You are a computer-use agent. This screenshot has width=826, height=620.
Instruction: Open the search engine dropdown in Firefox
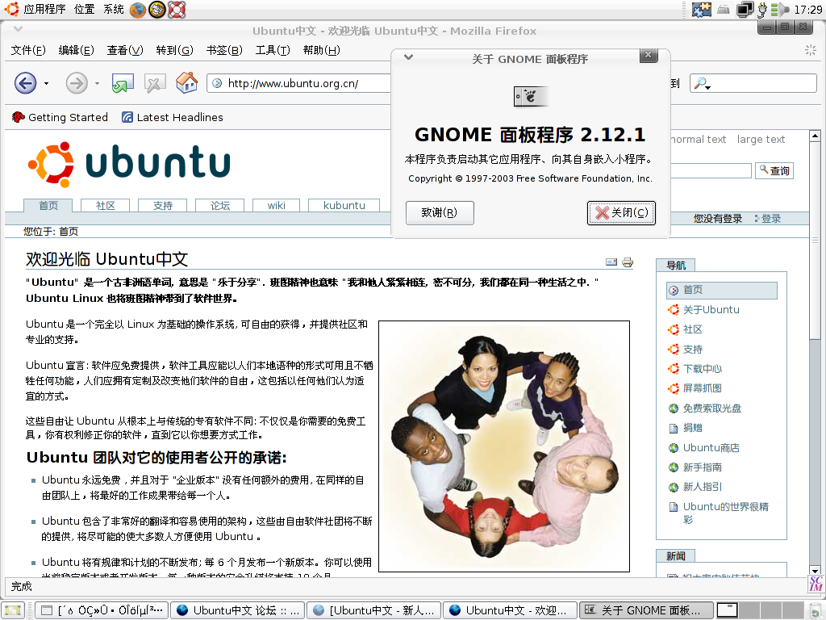(x=703, y=83)
